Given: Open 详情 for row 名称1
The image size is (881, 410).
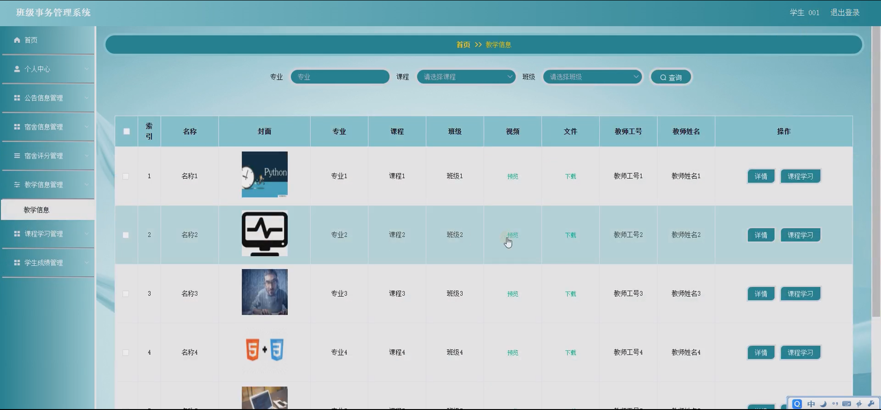Looking at the screenshot, I should tap(761, 176).
